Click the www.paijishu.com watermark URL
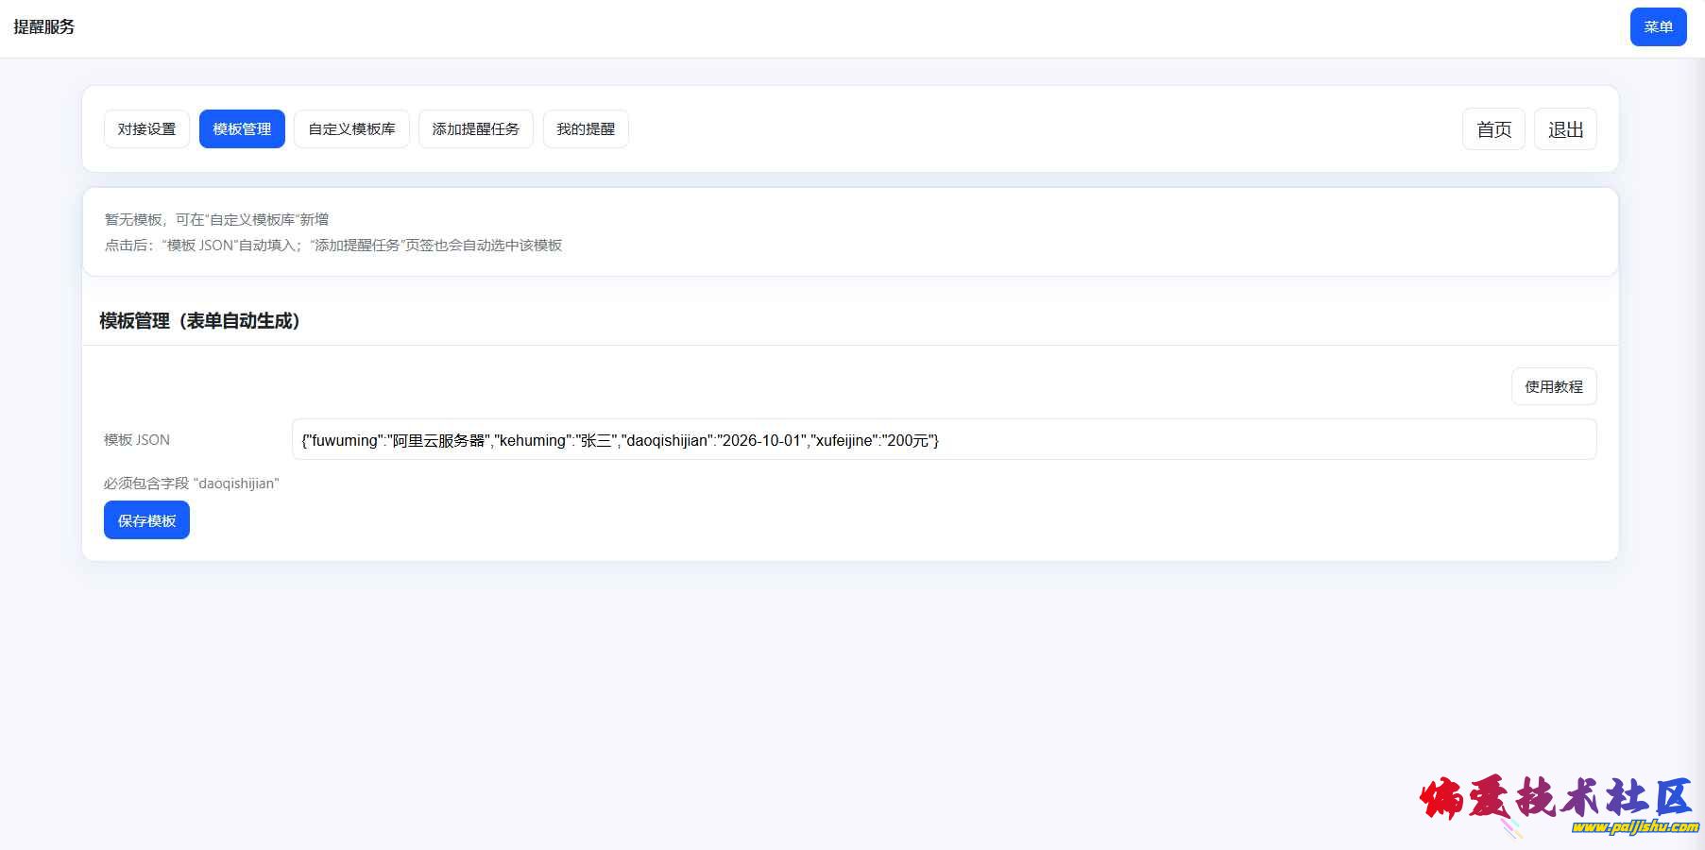 click(x=1634, y=827)
